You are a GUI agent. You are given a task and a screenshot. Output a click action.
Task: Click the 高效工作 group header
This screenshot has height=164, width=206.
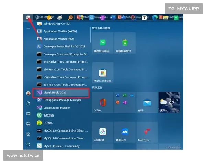click(x=97, y=87)
